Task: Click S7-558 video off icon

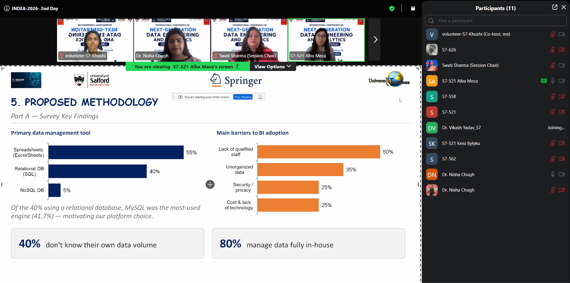Action: (562, 97)
